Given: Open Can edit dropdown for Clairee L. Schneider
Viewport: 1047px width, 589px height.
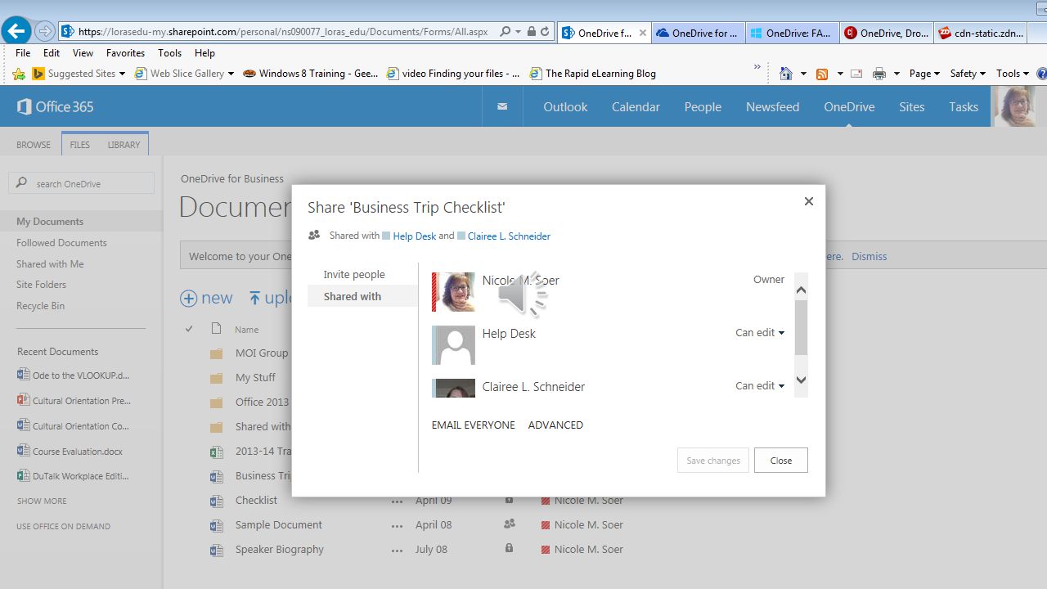Looking at the screenshot, I should coord(760,385).
